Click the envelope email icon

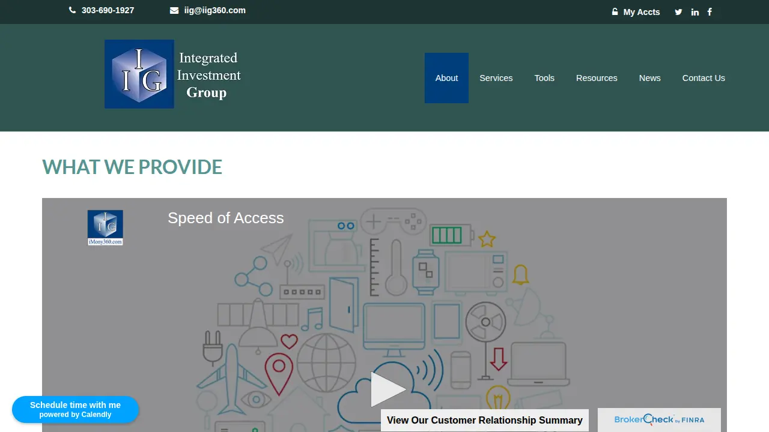[174, 10]
